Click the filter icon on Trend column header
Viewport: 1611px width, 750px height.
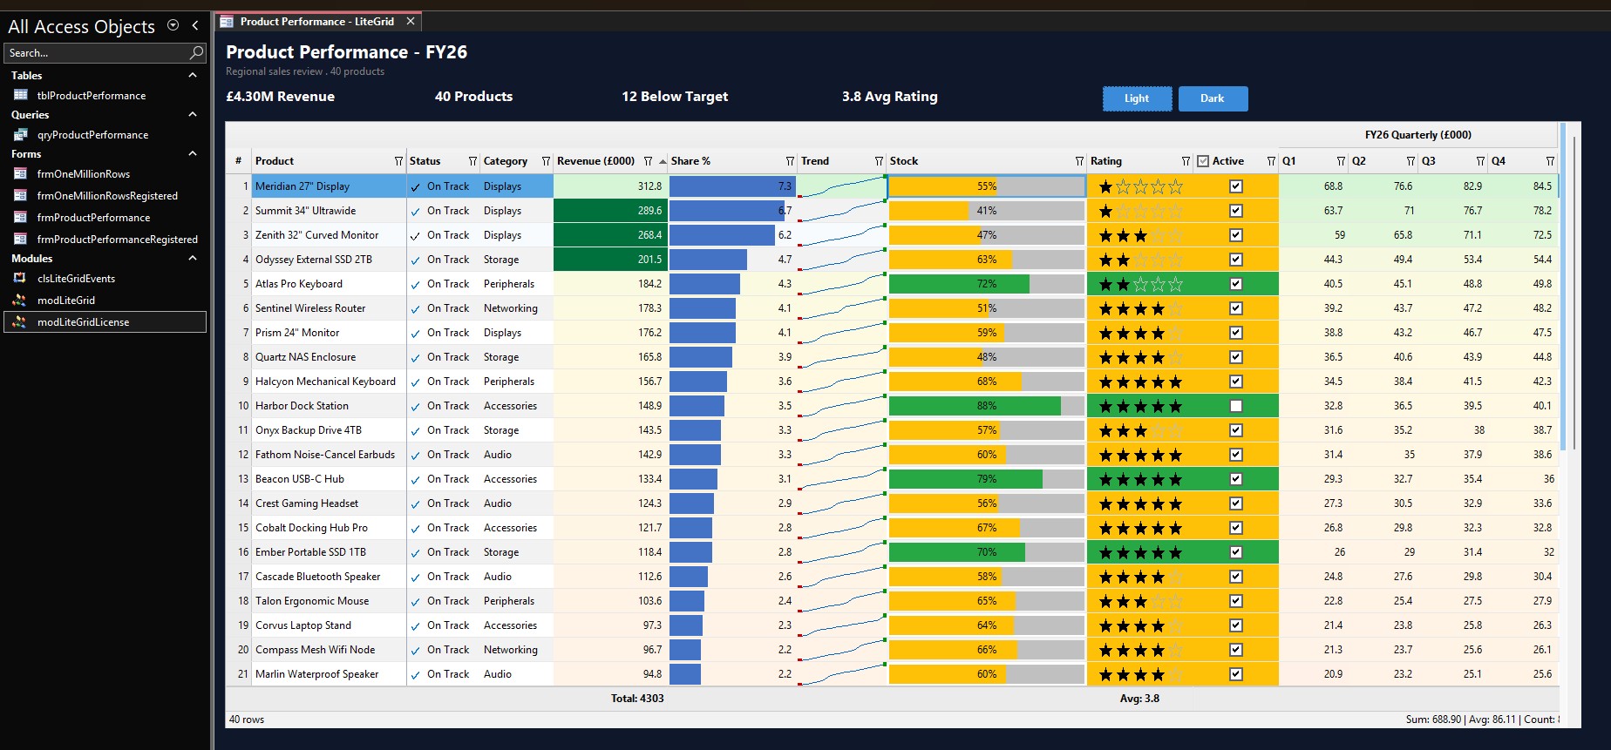click(879, 161)
